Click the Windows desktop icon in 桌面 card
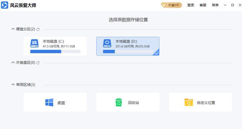The width and height of the screenshot is (242, 129). click(x=49, y=103)
